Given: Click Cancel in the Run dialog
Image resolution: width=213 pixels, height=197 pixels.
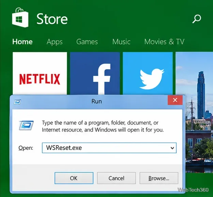Looking at the screenshot, I should point(117,178).
